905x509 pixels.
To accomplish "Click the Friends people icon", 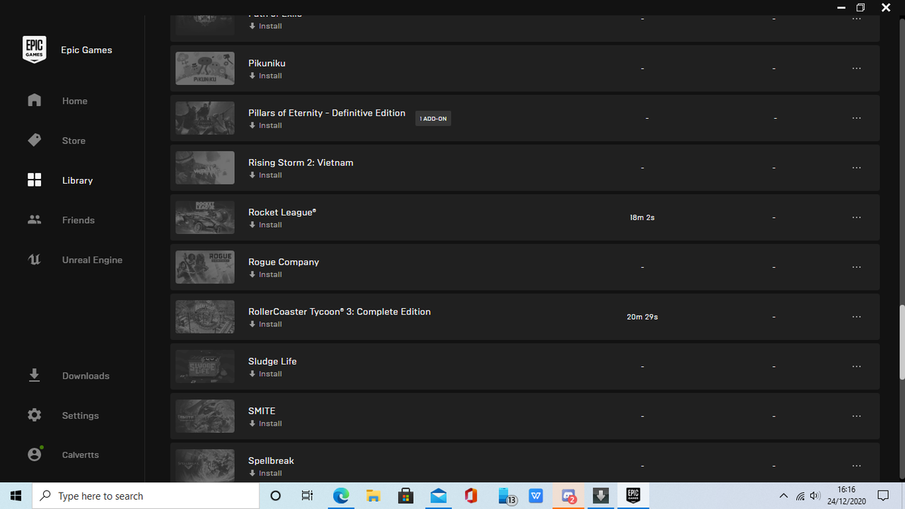I will click(34, 220).
